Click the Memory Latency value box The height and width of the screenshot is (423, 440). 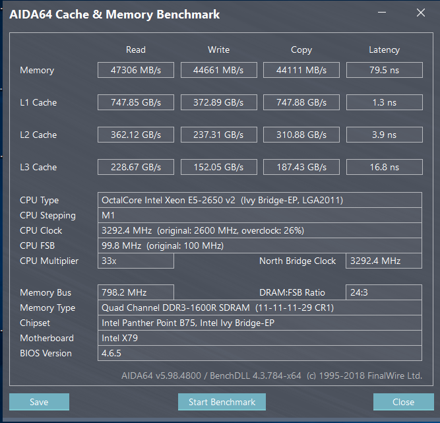(384, 70)
